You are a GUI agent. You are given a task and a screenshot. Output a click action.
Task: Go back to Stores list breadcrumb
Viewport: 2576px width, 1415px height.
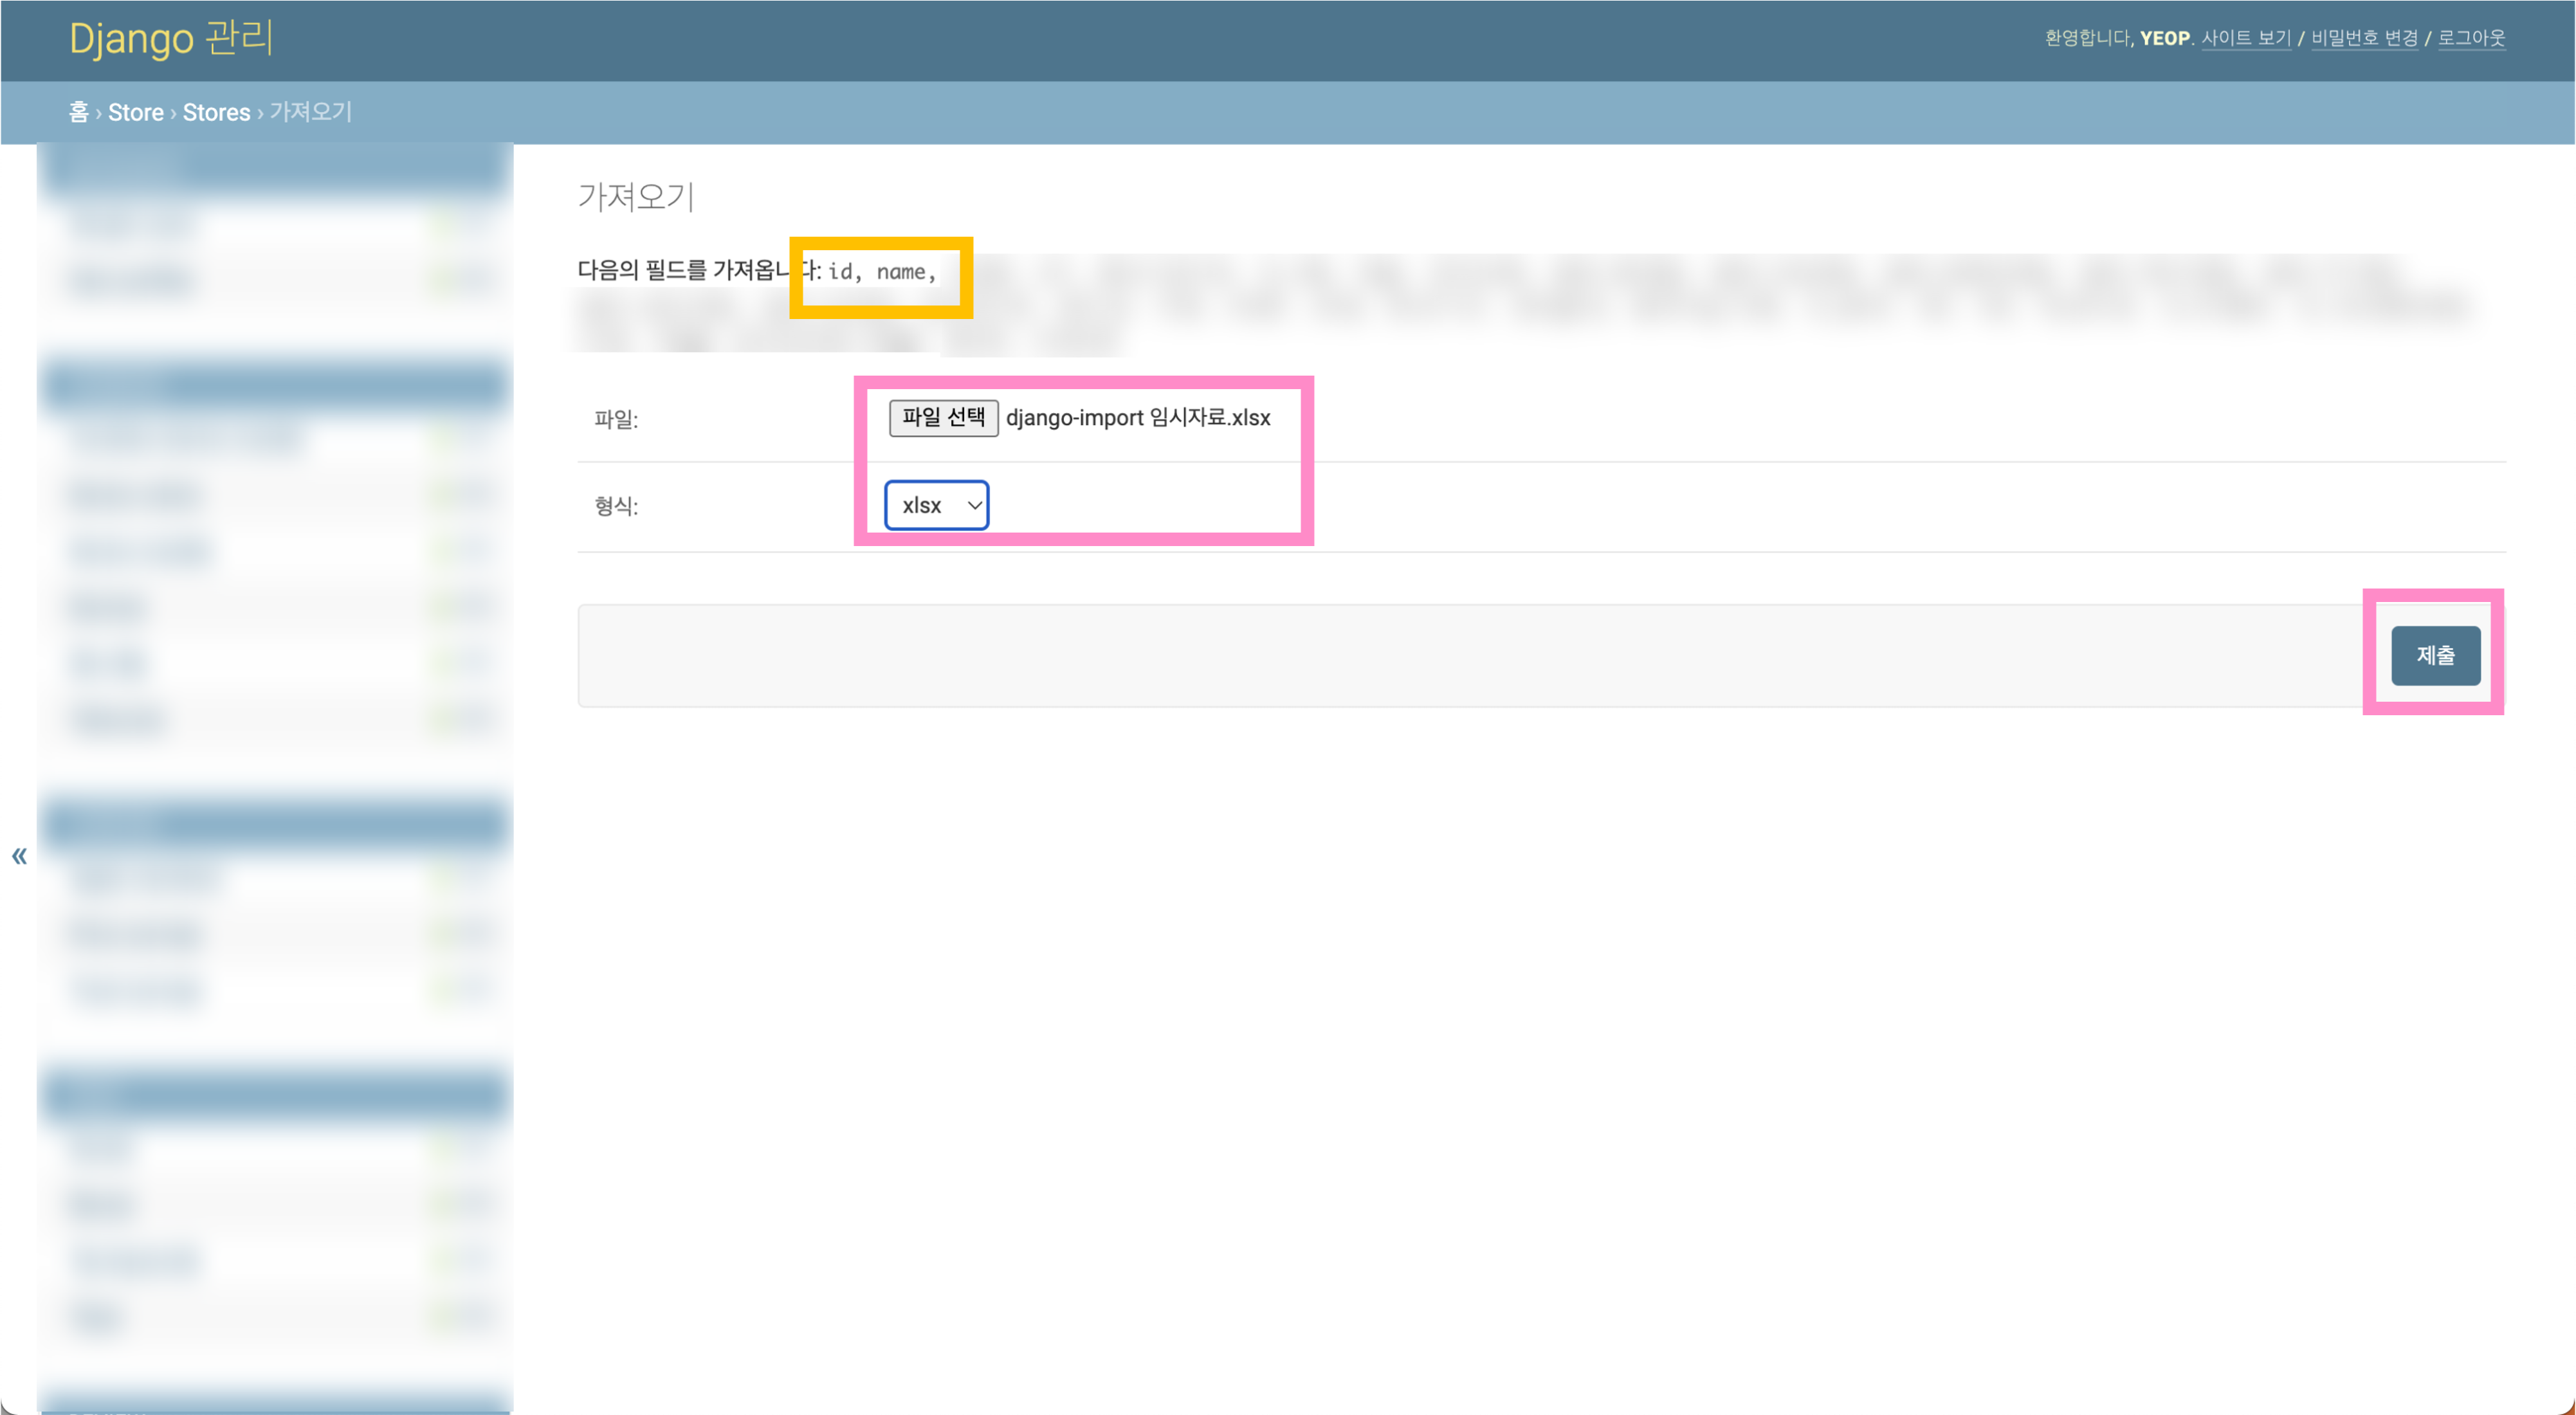tap(216, 112)
